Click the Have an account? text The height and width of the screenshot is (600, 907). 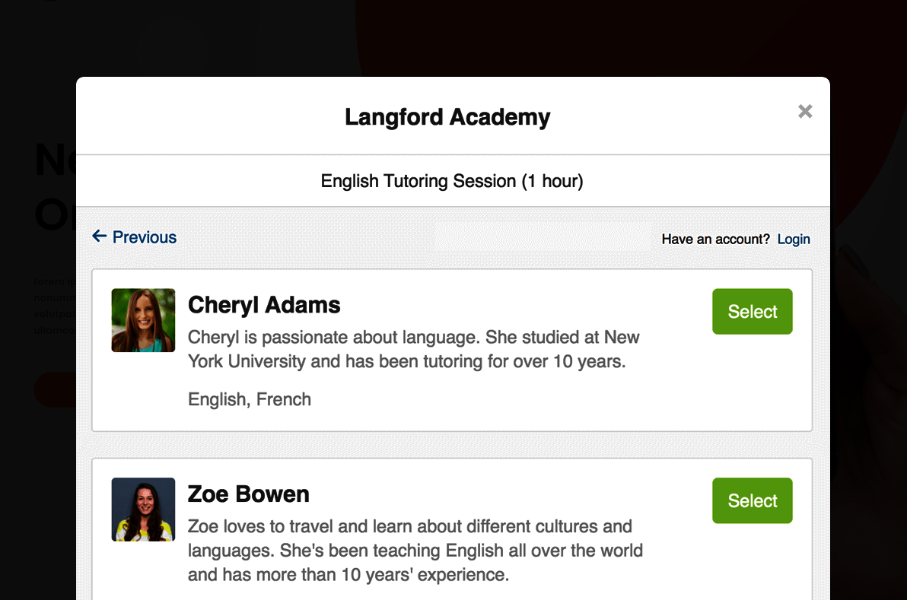pos(715,240)
